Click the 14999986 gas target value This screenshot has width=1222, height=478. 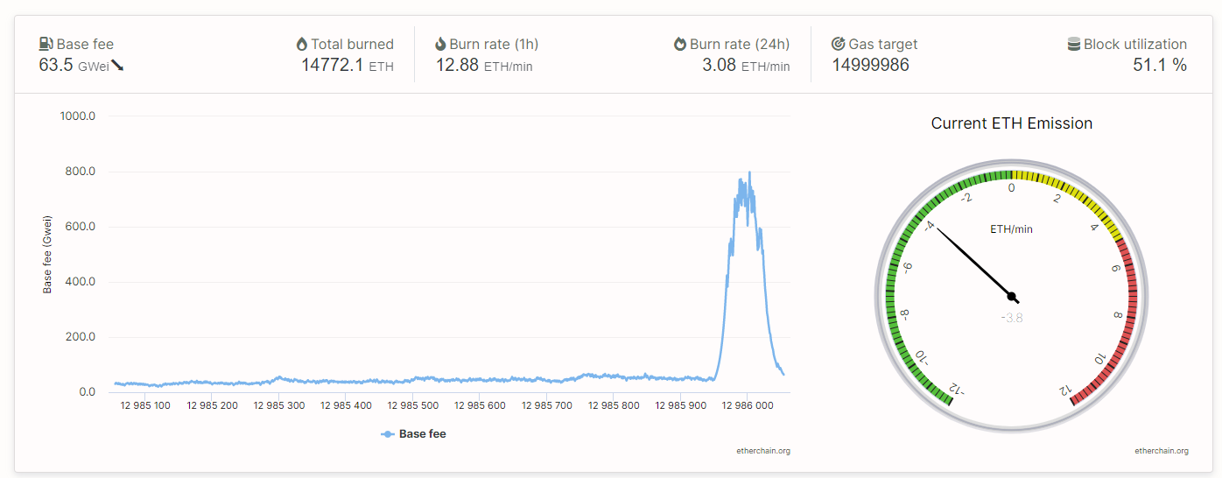870,66
